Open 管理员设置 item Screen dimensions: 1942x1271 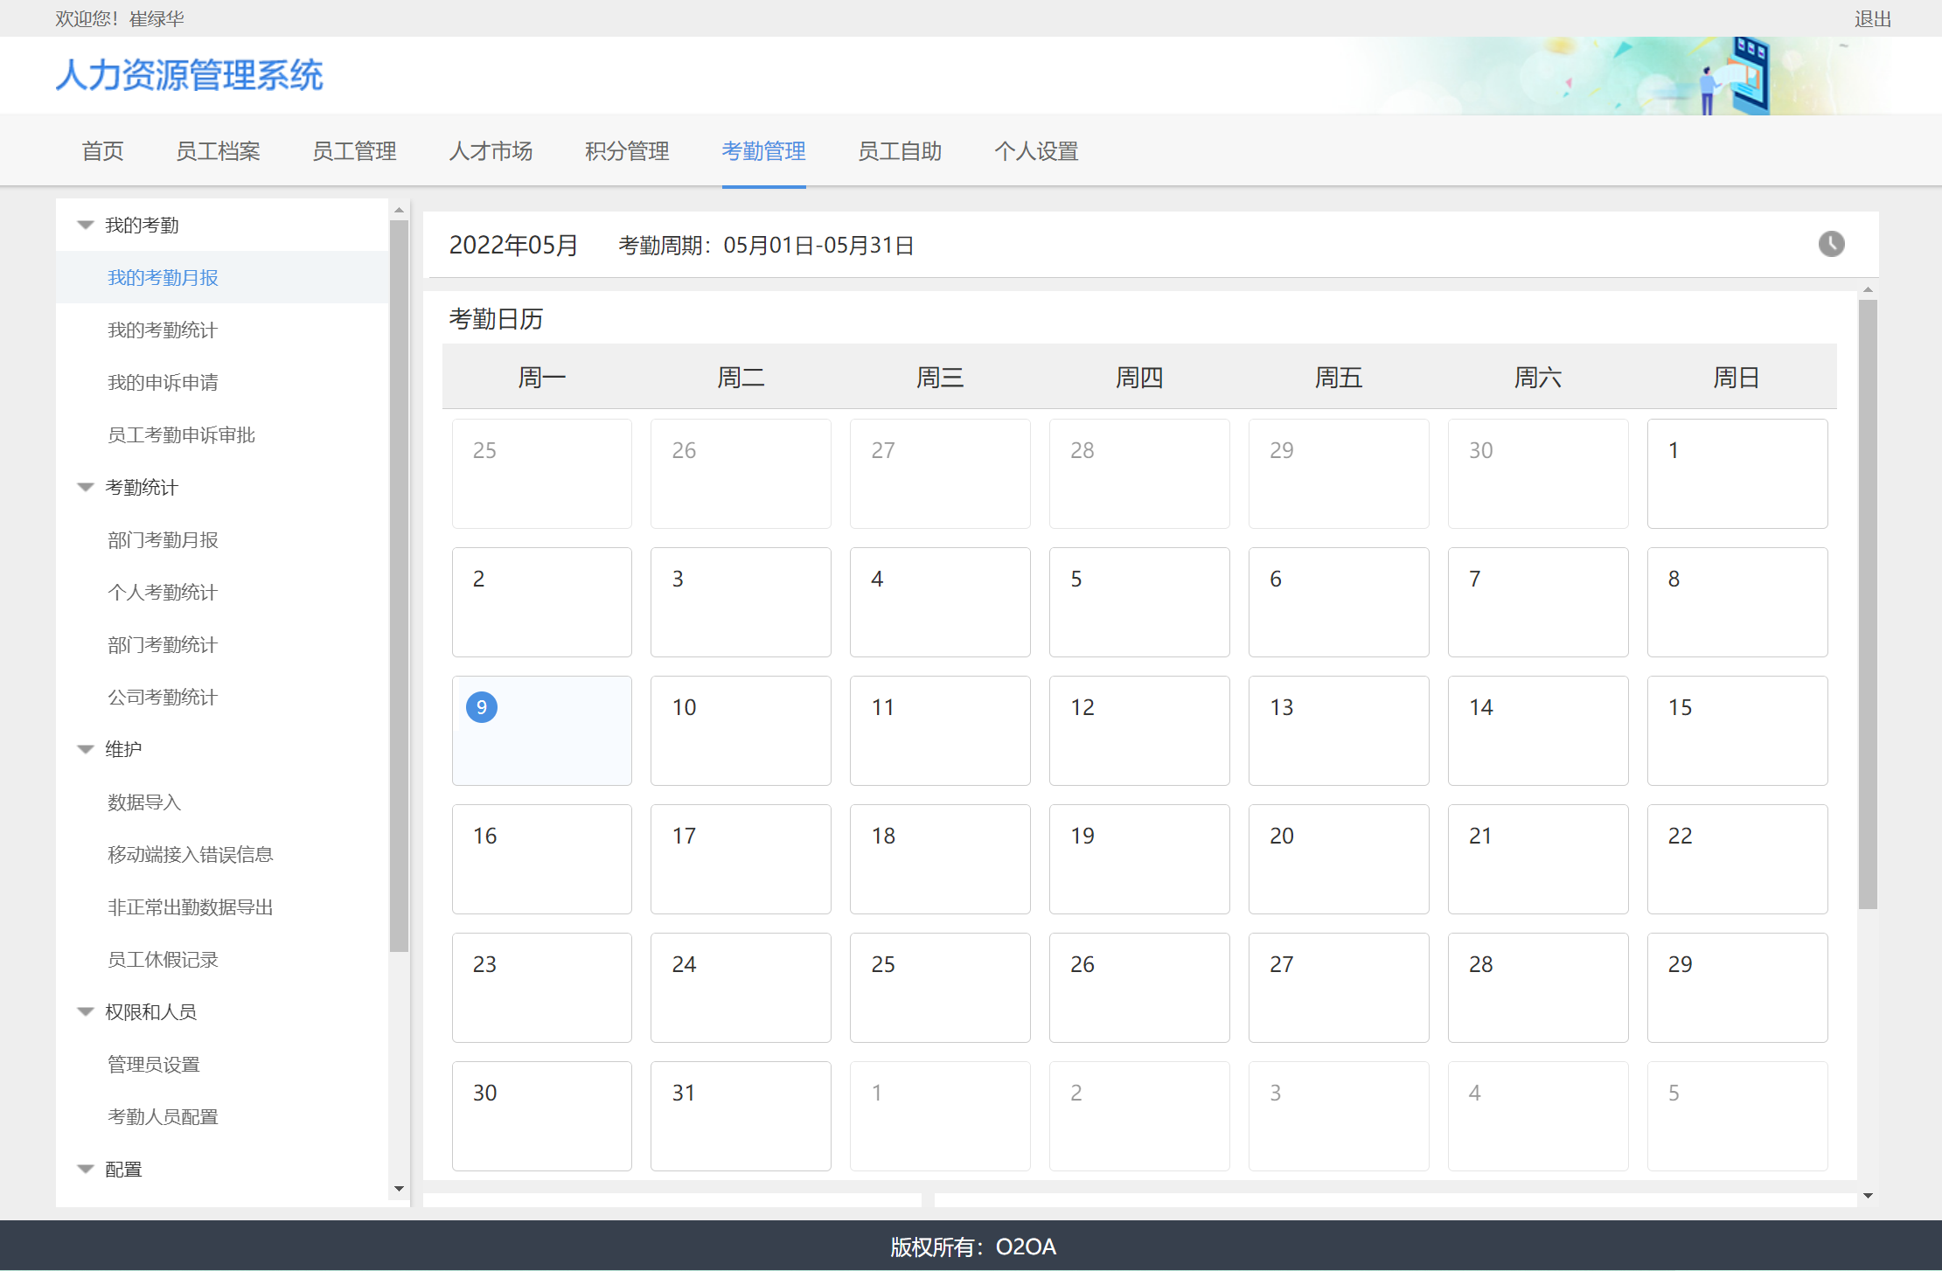point(154,1065)
